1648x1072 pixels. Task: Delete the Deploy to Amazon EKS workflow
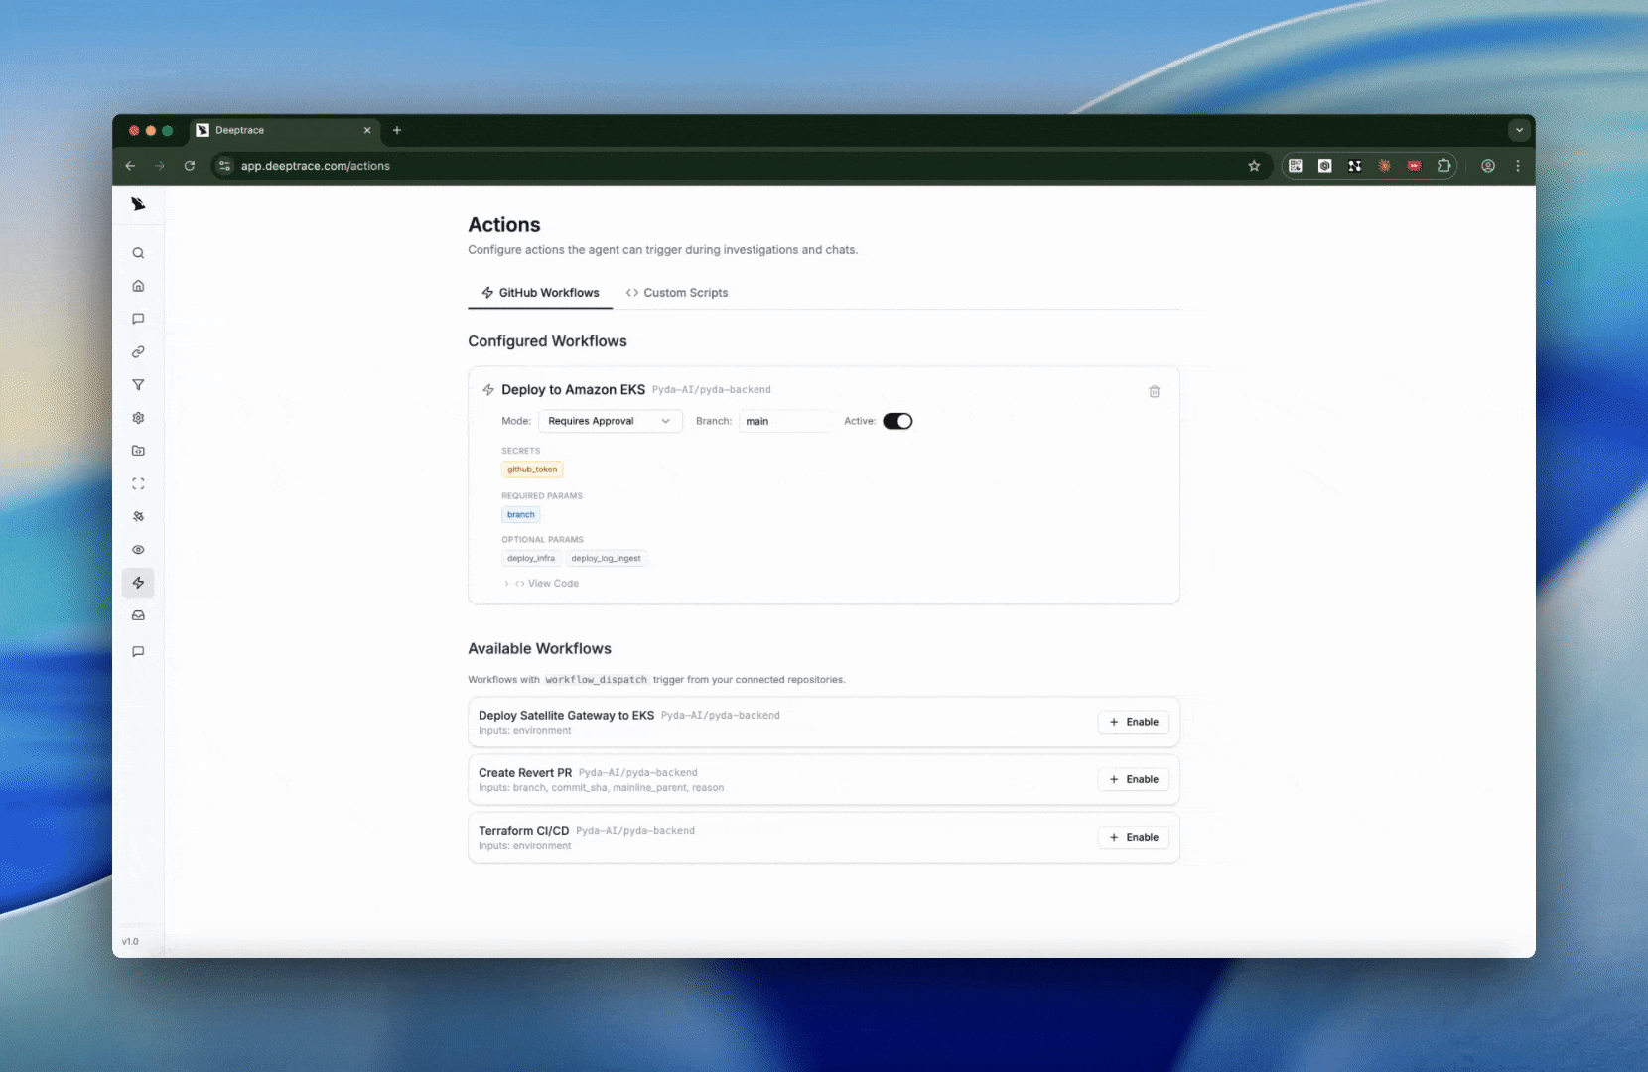[1155, 391]
